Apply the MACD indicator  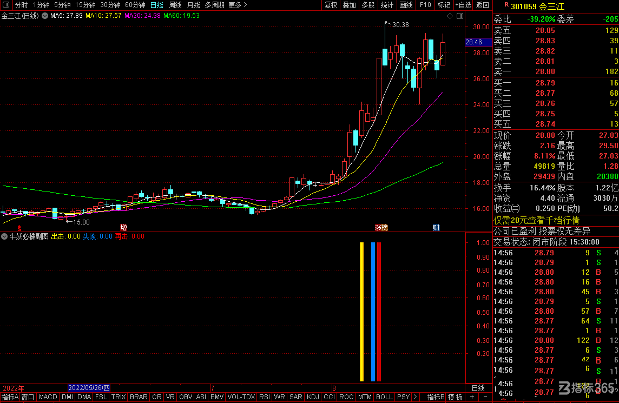[x=48, y=397]
